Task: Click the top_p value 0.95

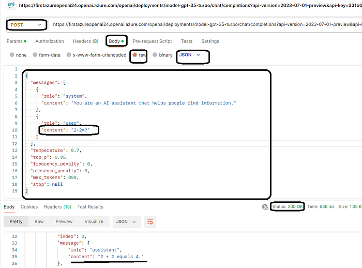Action: 60,157
